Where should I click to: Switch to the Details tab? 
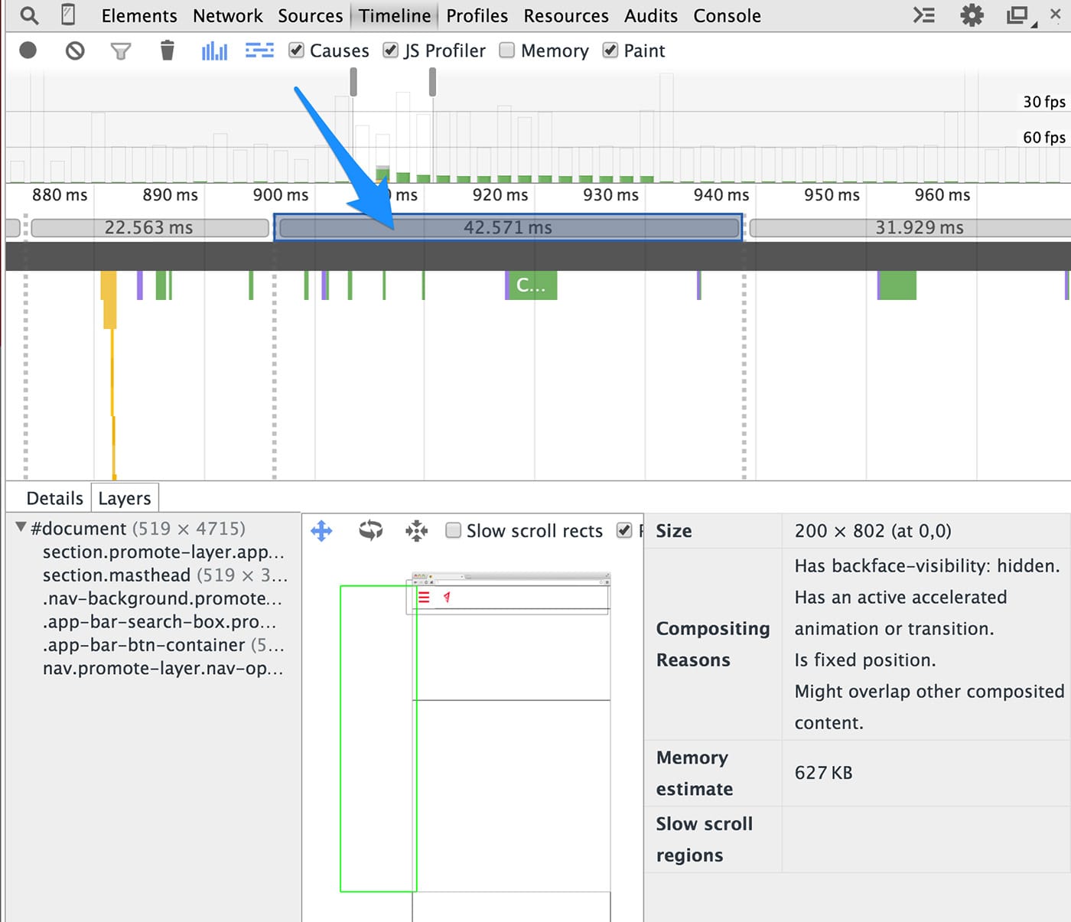click(54, 497)
